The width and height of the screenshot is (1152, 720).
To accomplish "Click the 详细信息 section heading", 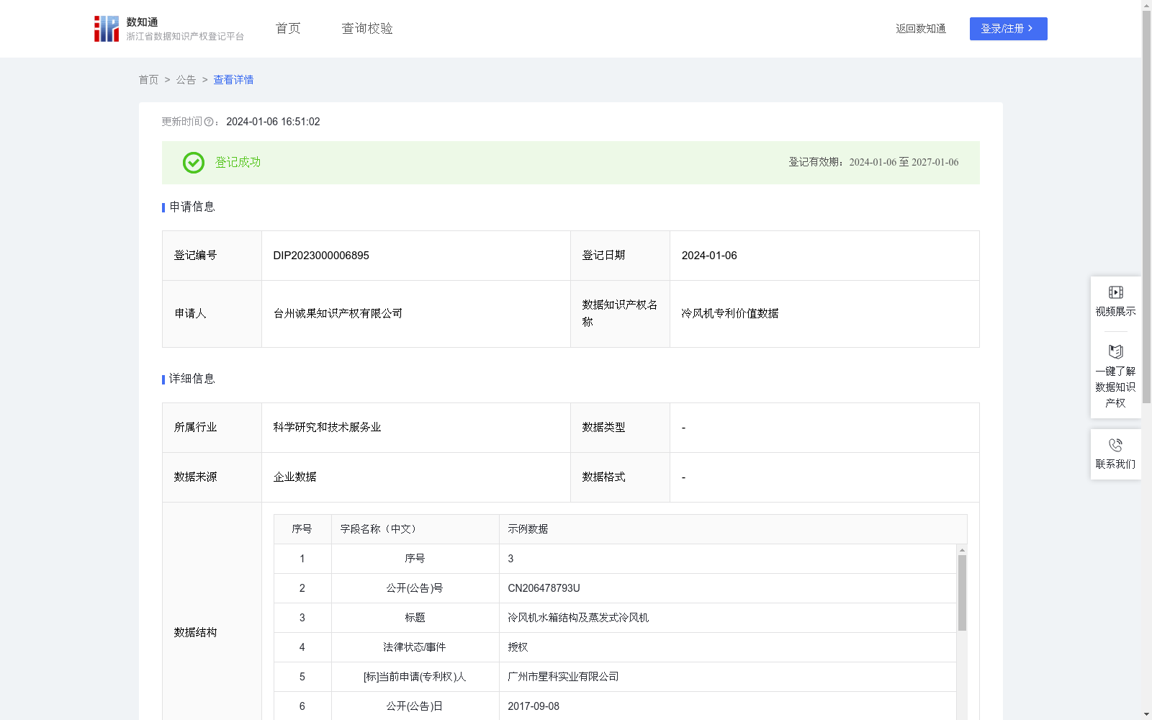I will (192, 379).
